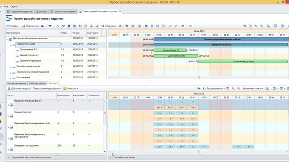Click zoom-out magnifier in top Gantt toolbar
Image resolution: width=289 pixels, height=162 pixels.
[x=261, y=26]
